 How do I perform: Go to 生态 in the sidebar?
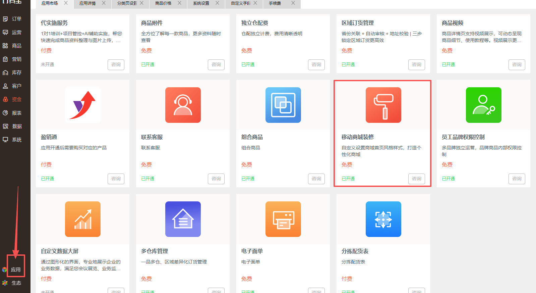[x=12, y=283]
